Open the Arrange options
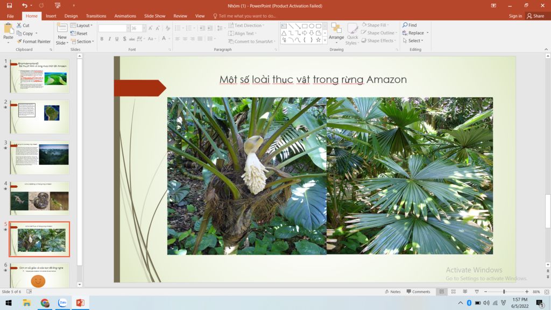551x310 pixels. pyautogui.click(x=336, y=33)
